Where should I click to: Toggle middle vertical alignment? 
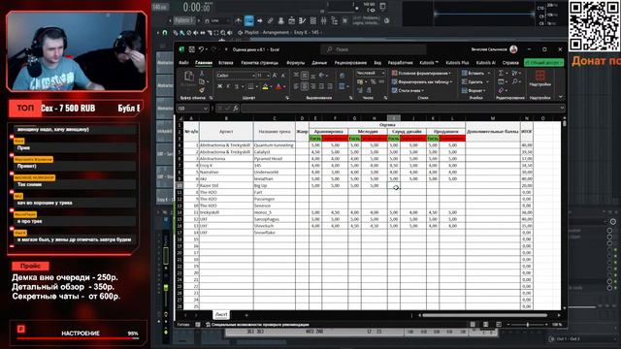point(305,76)
